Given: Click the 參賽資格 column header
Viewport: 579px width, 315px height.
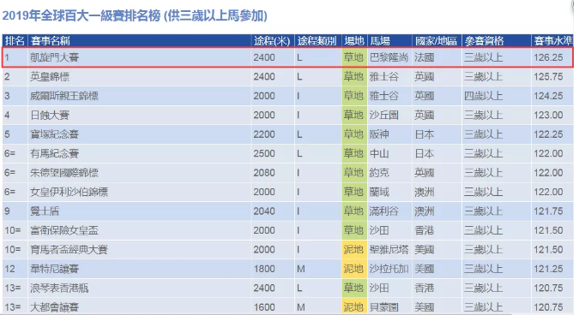Looking at the screenshot, I should pos(484,41).
